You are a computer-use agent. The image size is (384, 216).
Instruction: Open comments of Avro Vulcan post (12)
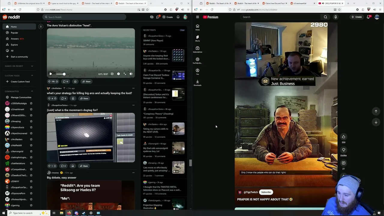coord(65,82)
